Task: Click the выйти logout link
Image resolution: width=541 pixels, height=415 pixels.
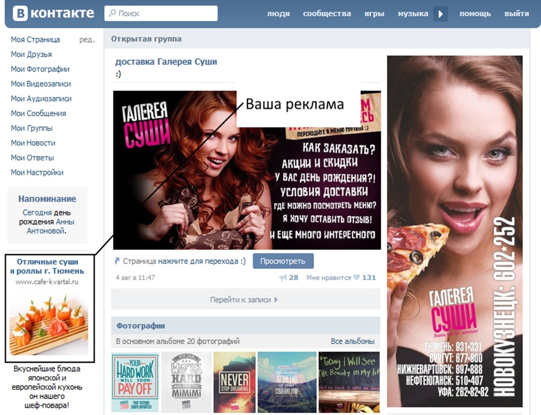Action: pyautogui.click(x=517, y=14)
